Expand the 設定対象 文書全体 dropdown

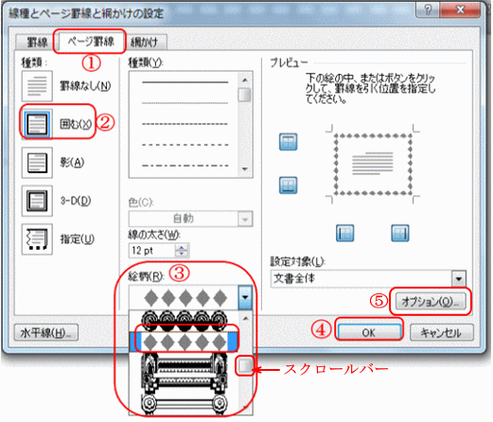click(459, 279)
